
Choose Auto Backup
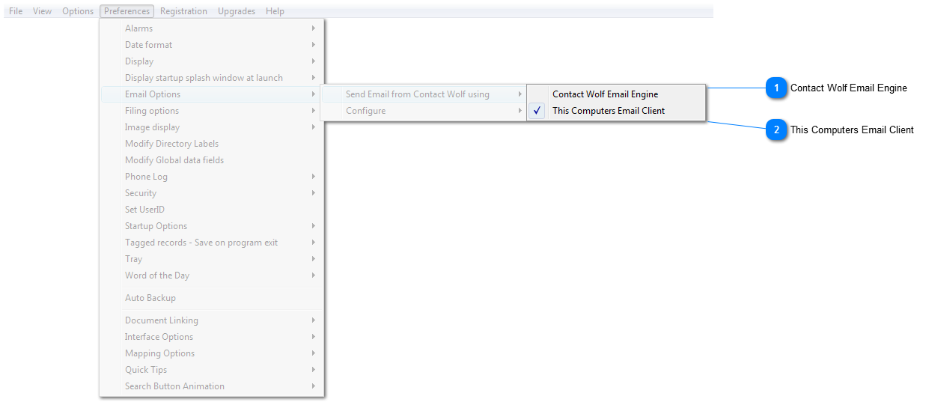pos(211,298)
